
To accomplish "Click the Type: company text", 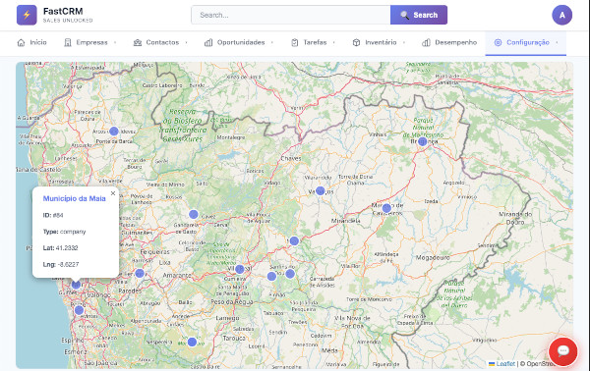I will (x=64, y=232).
